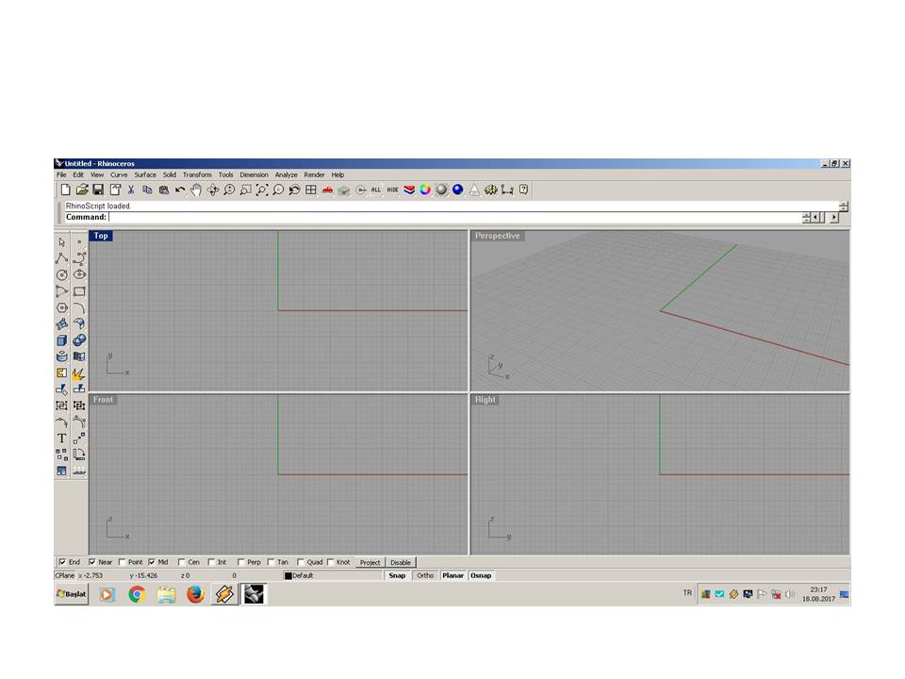Select the Pan hand tool
905x679 pixels.
196,190
